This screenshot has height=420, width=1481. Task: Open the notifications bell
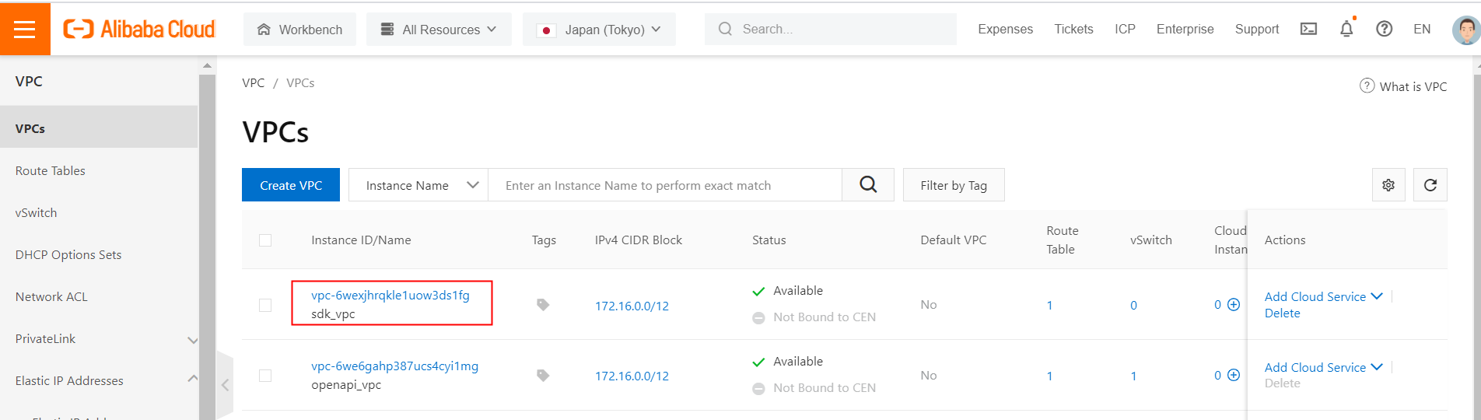coord(1346,29)
